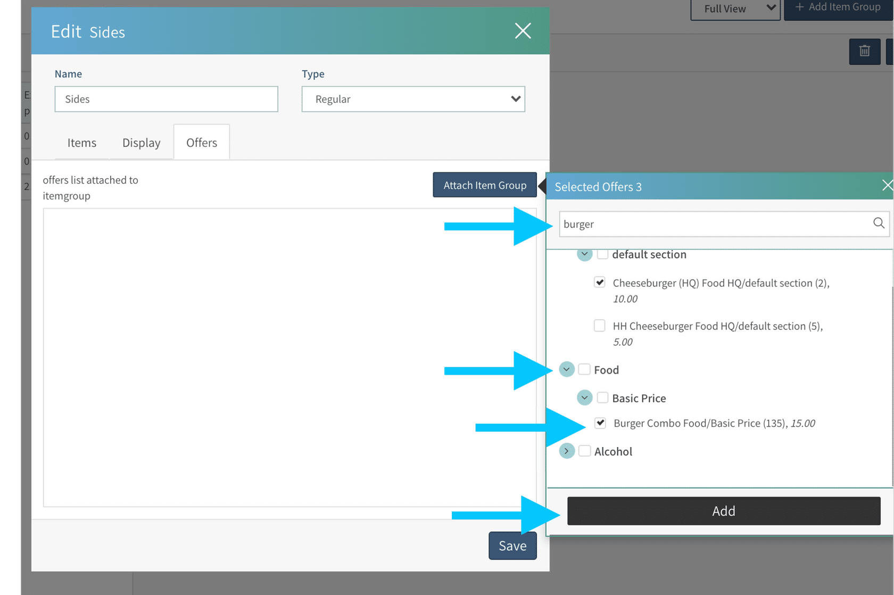Close the Selected Offers panel

pos(887,185)
